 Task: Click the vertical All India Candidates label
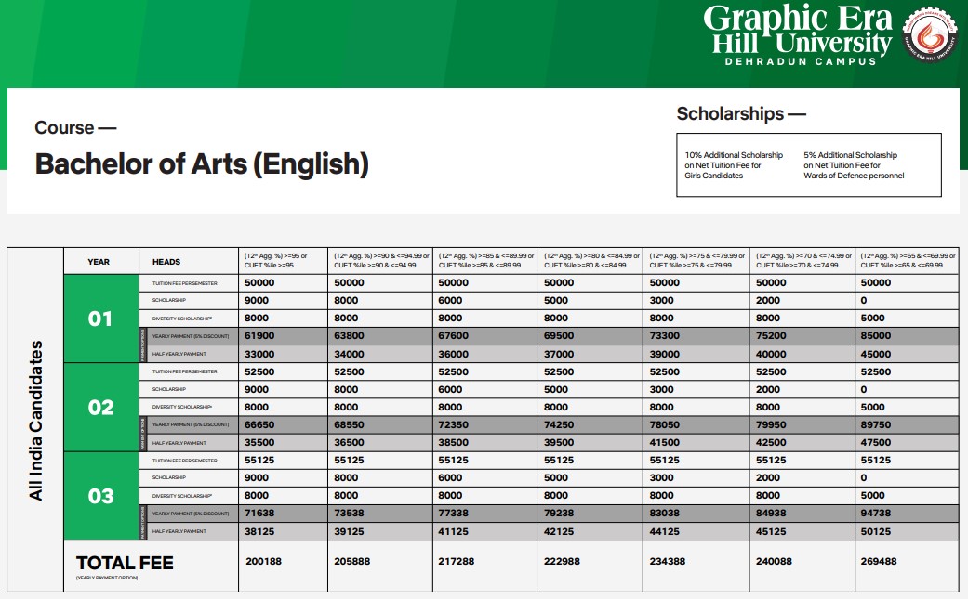(x=36, y=420)
